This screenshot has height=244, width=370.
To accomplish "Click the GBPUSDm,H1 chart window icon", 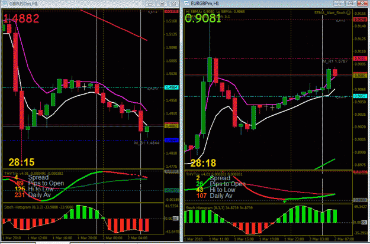I will [4, 4].
